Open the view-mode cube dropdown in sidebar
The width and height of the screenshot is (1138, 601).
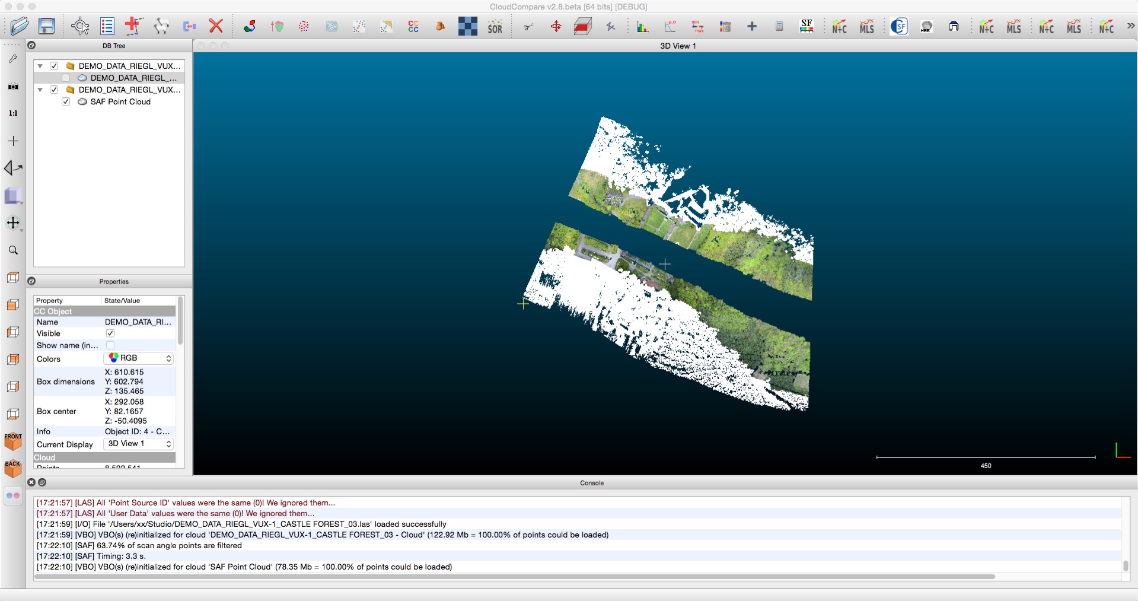click(13, 196)
